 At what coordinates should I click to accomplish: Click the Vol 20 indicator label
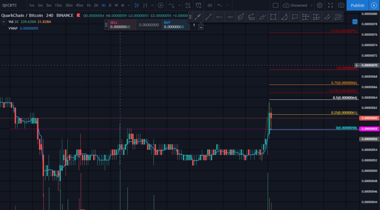[x=14, y=22]
